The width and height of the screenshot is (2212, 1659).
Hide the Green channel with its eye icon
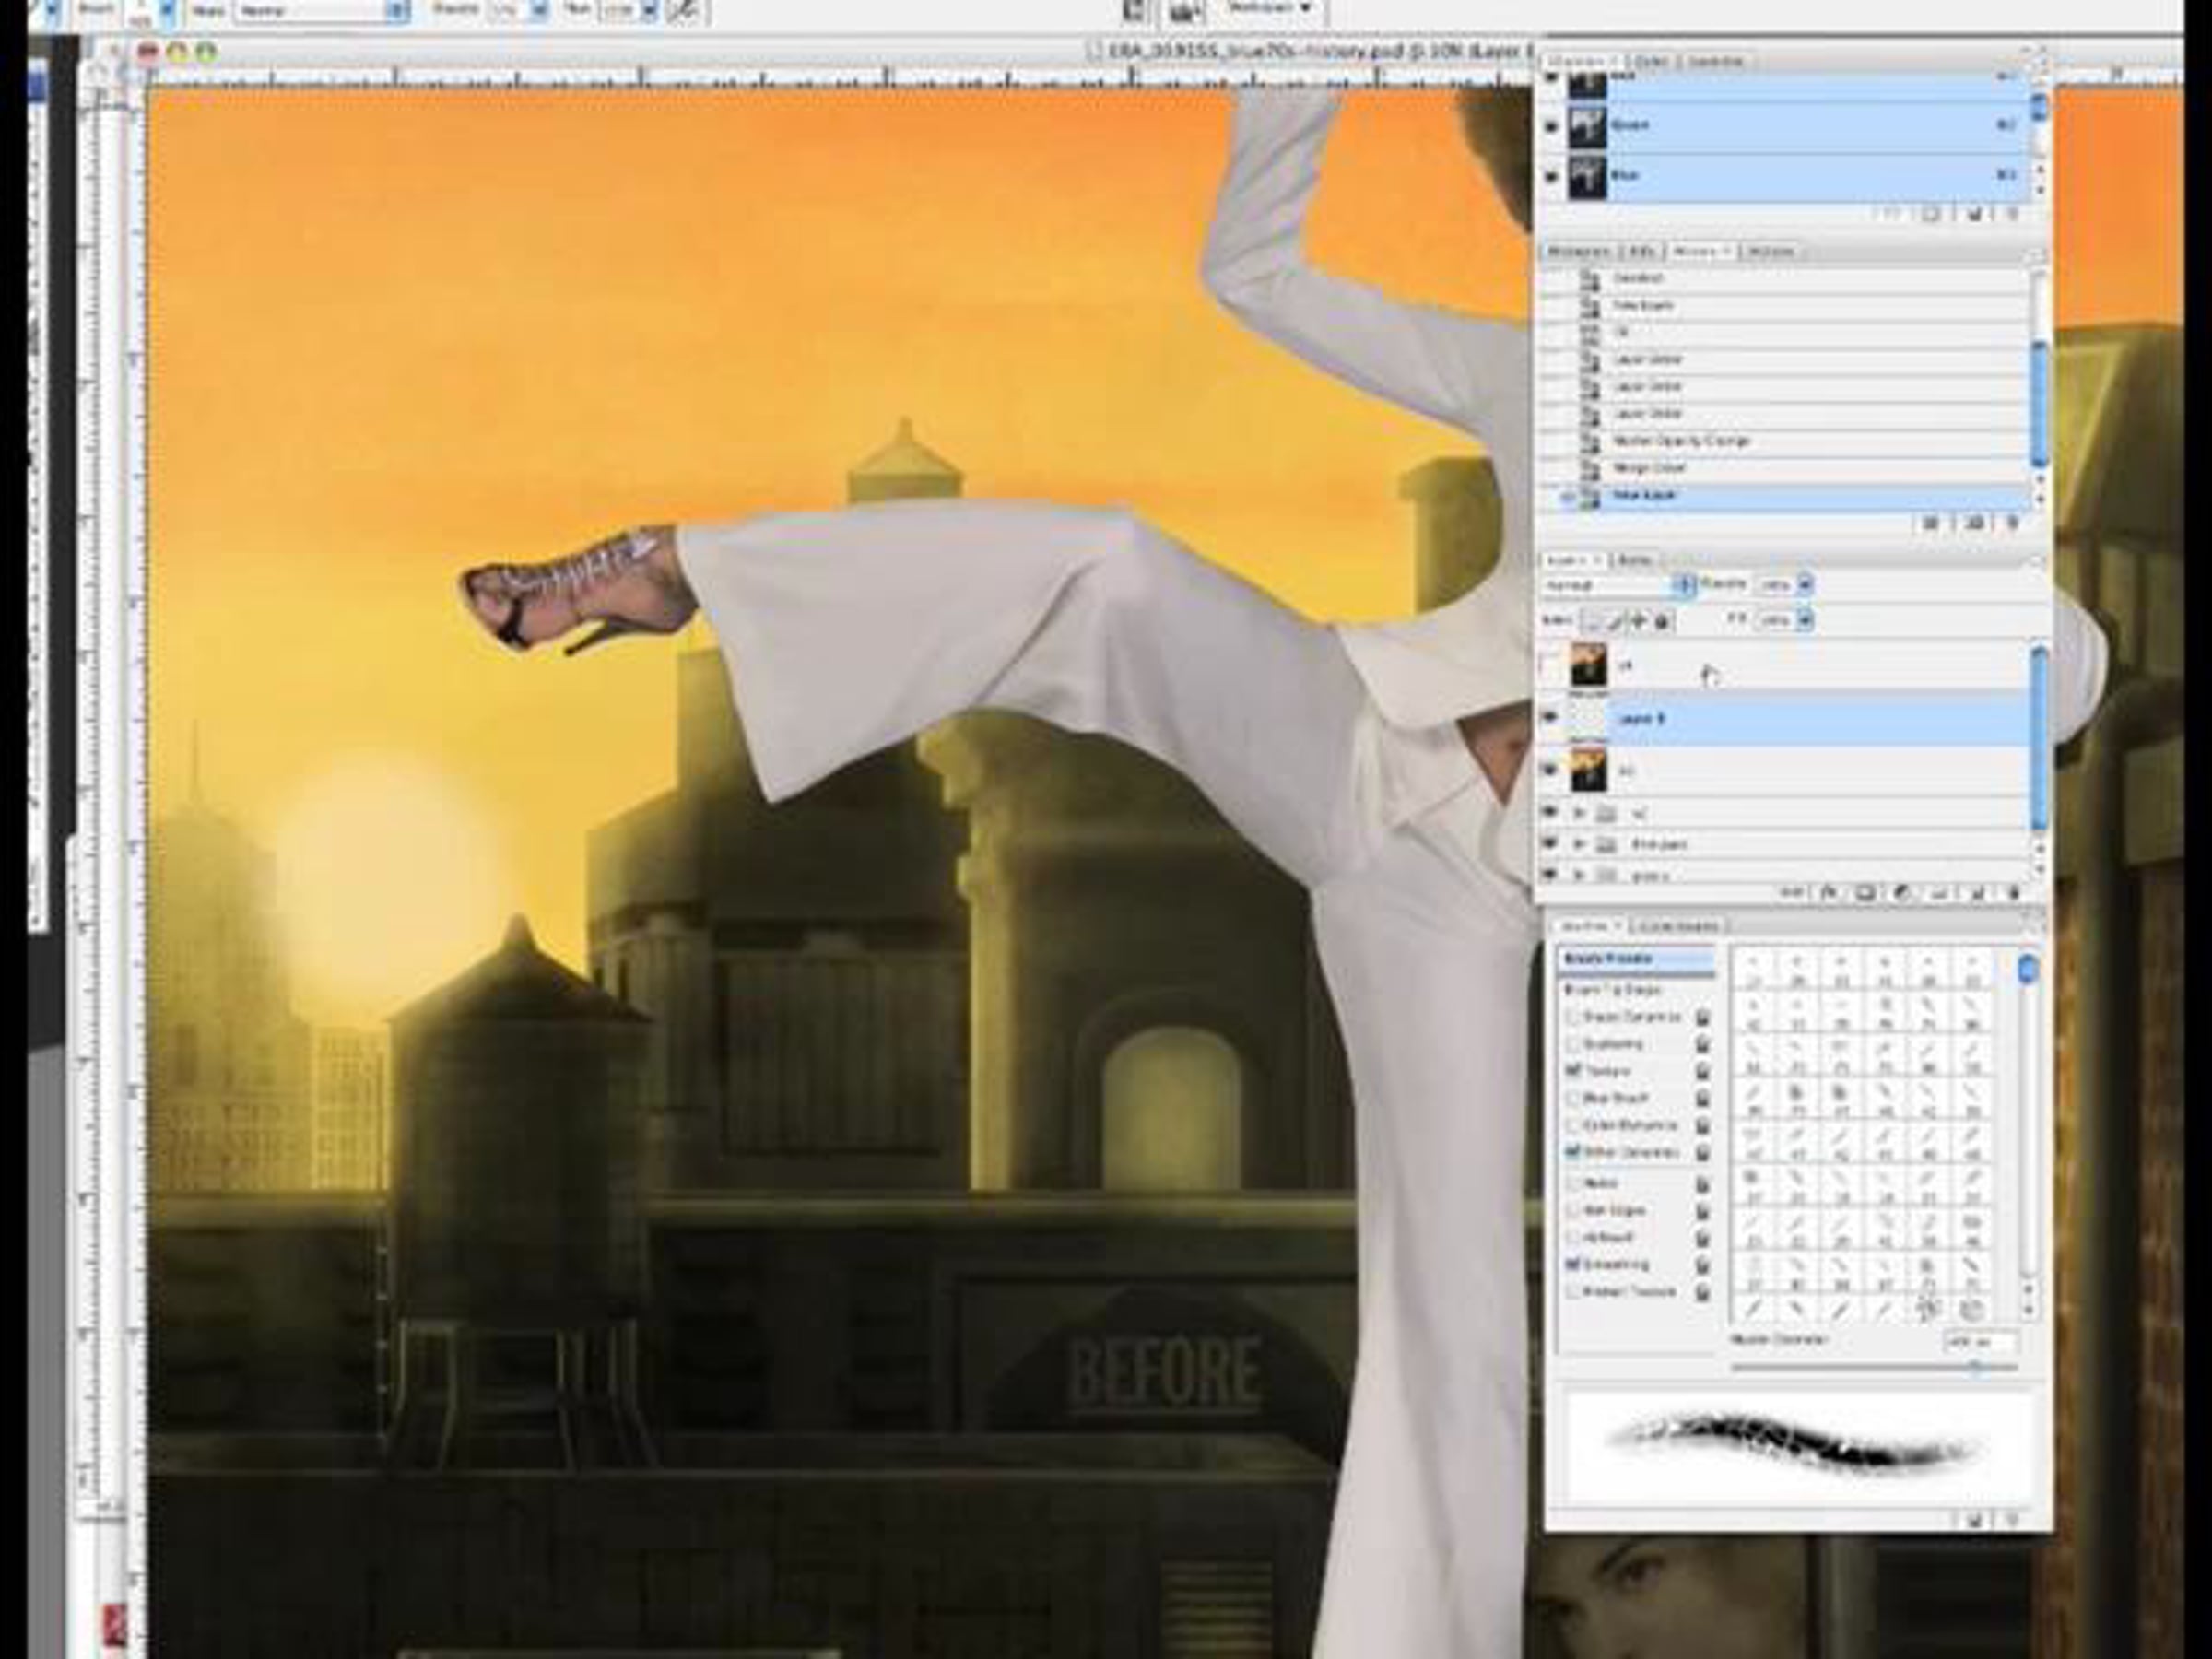1551,126
